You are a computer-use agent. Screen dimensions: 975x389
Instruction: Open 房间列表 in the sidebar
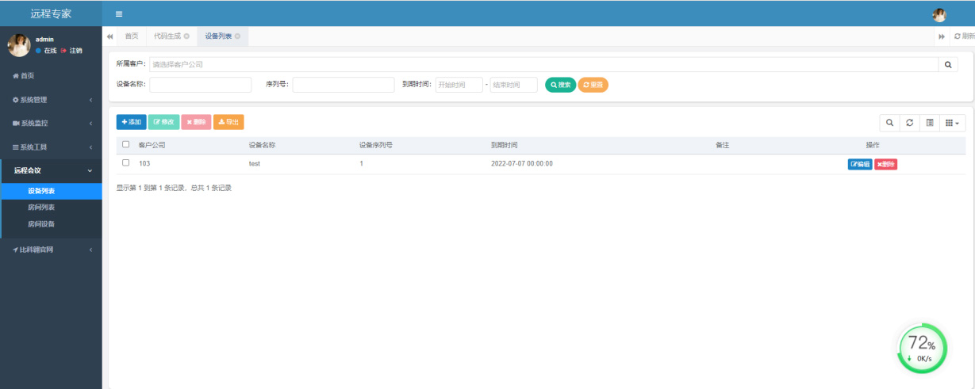pyautogui.click(x=41, y=208)
